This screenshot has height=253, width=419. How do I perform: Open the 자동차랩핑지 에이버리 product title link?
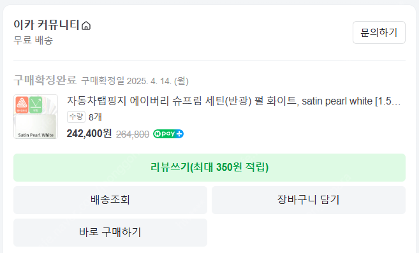click(233, 101)
